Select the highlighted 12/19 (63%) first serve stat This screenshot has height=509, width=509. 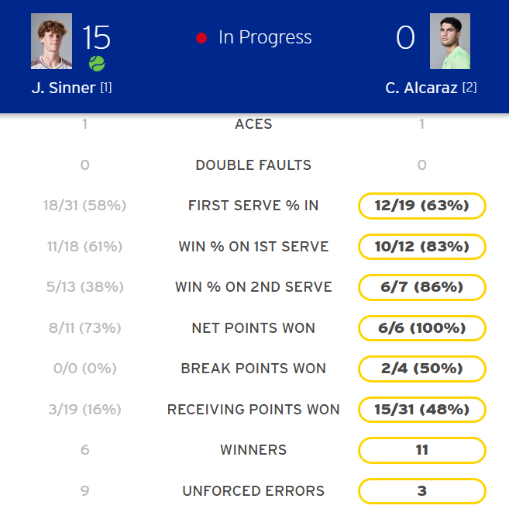coord(422,206)
